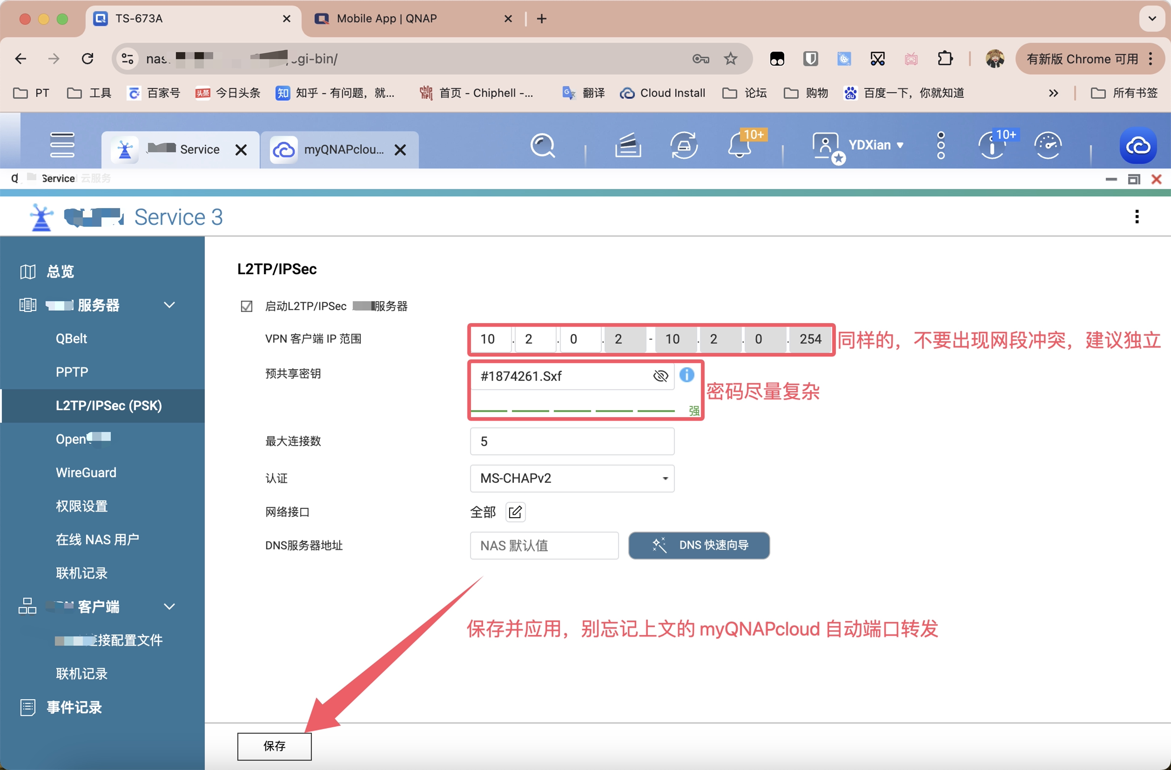
Task: Open the QTS main menu hamburger icon
Action: [62, 145]
